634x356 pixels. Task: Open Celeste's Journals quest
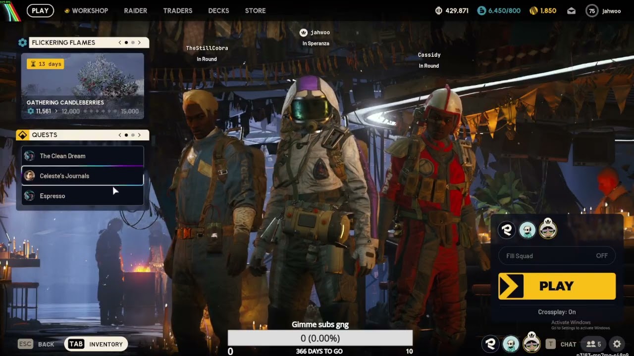click(83, 176)
